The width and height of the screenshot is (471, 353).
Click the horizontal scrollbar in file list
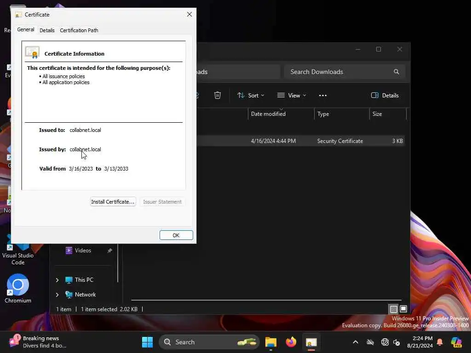[x=266, y=300]
